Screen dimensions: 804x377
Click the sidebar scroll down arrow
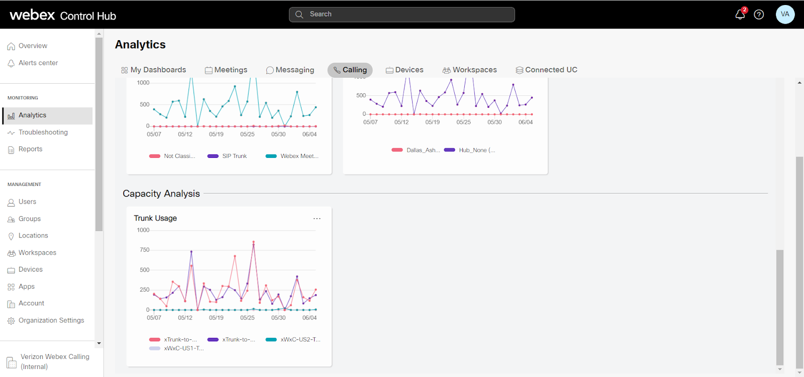coord(99,343)
